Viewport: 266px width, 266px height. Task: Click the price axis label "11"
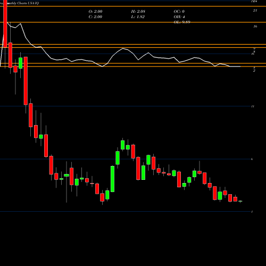[x=253, y=106]
